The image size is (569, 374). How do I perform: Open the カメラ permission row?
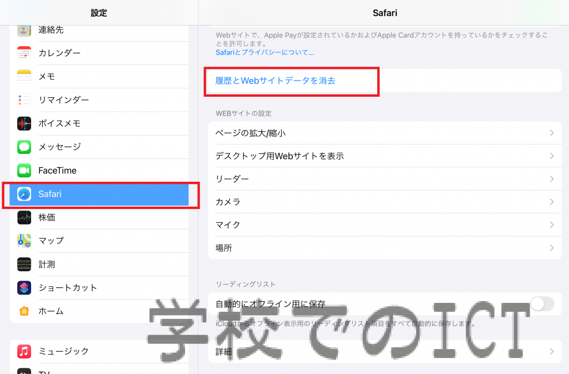click(383, 202)
